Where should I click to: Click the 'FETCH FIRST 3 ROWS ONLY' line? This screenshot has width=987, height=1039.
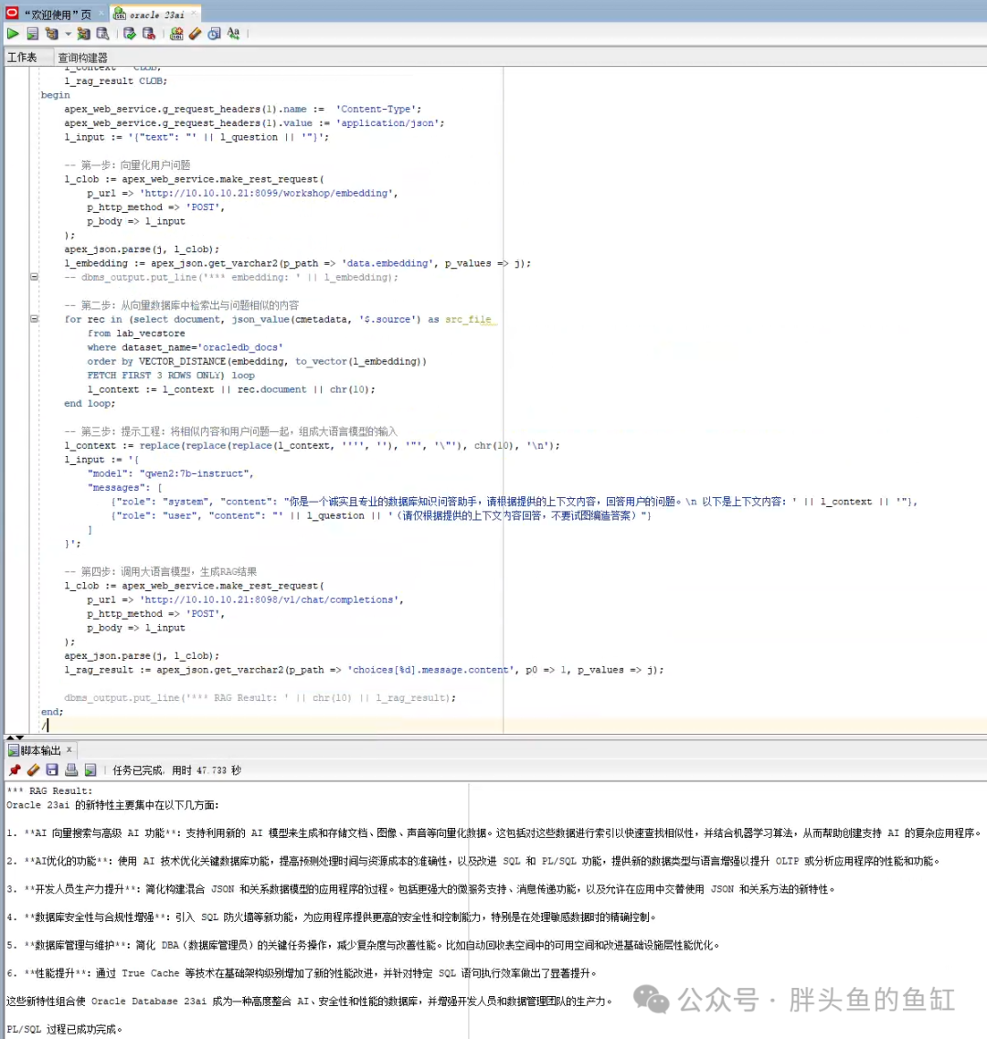point(171,376)
